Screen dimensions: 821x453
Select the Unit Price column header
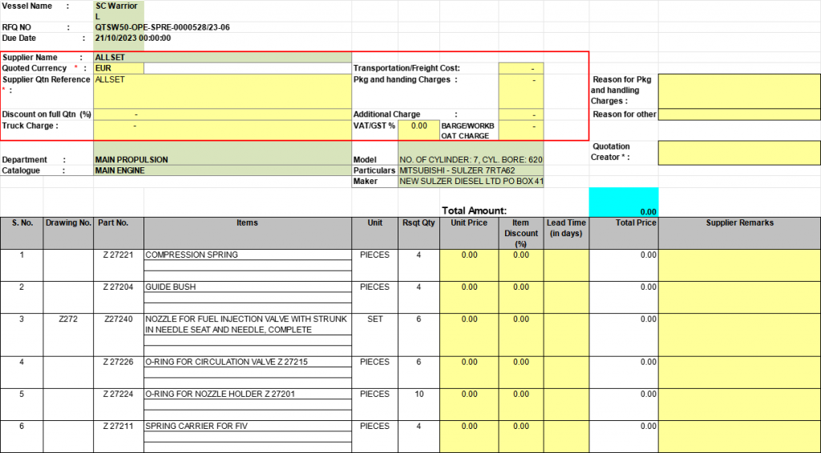point(469,233)
